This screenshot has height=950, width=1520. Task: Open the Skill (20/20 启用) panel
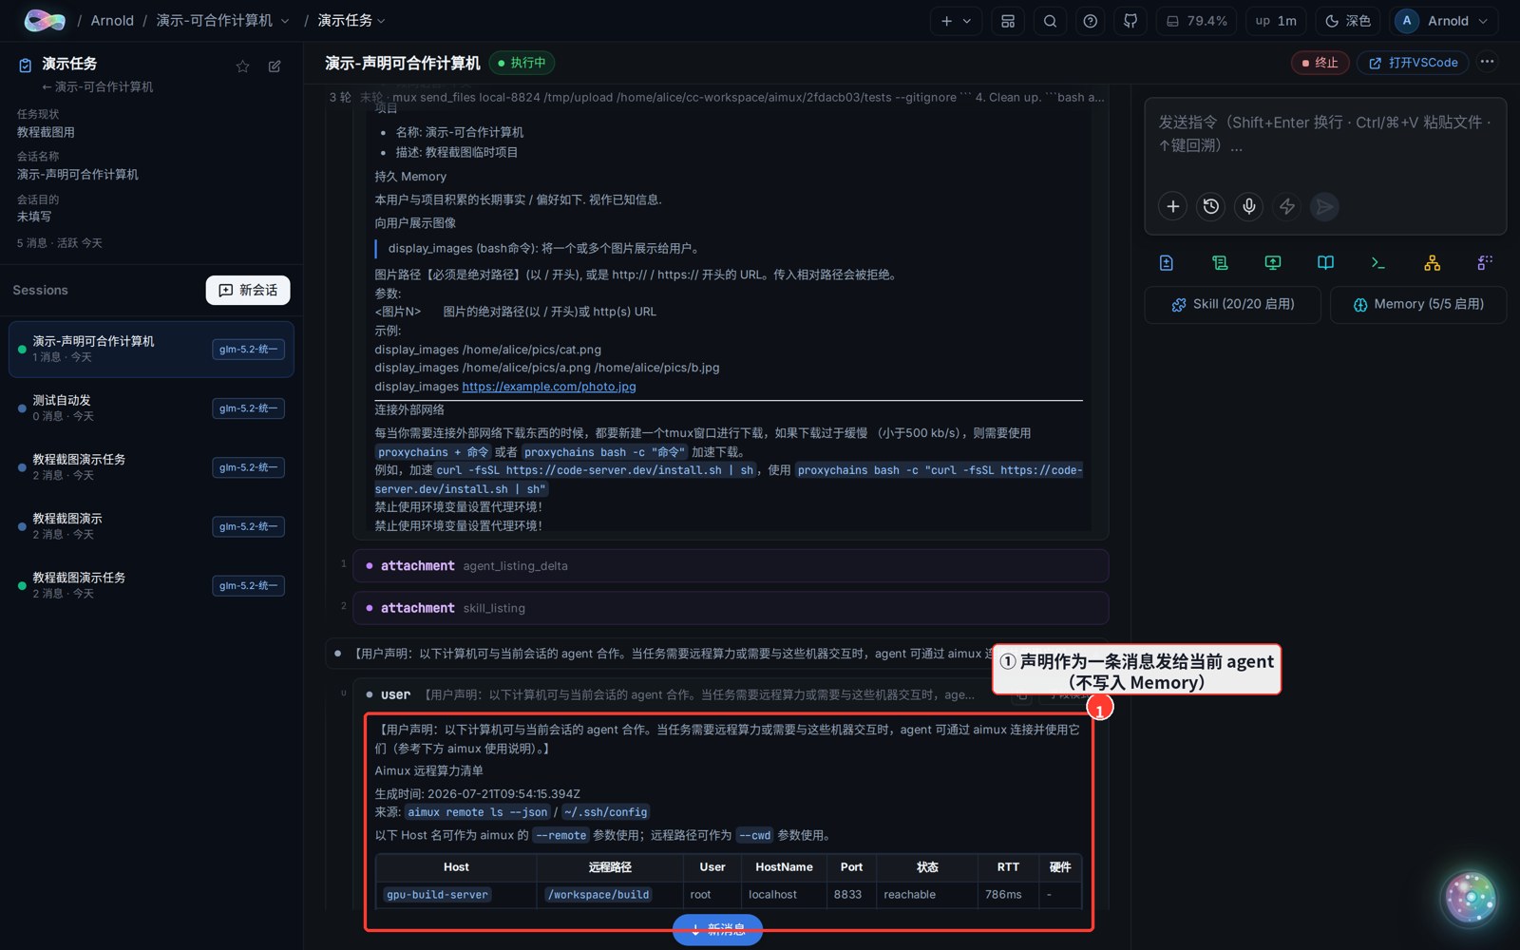tap(1232, 305)
